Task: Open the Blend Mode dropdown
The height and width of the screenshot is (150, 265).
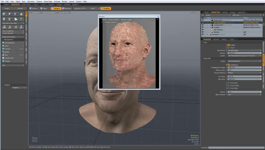Action: click(244, 50)
